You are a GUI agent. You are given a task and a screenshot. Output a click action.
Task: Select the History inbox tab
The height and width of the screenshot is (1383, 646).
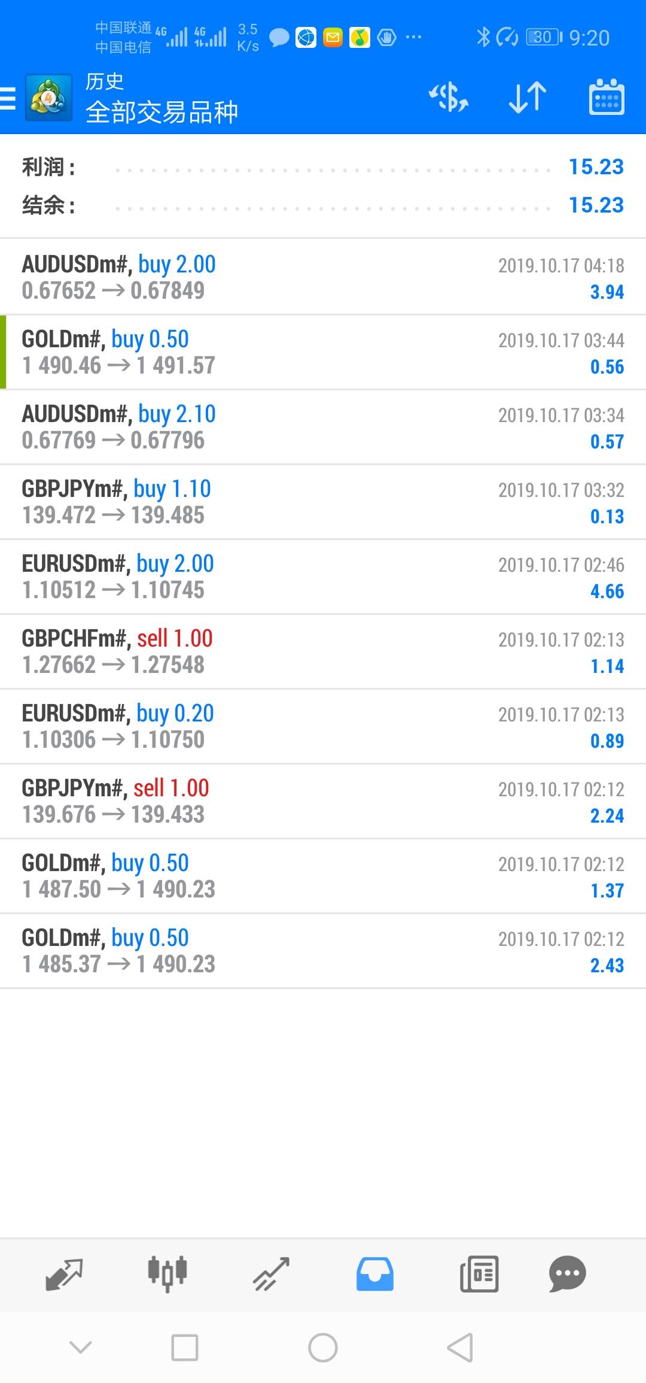375,1273
